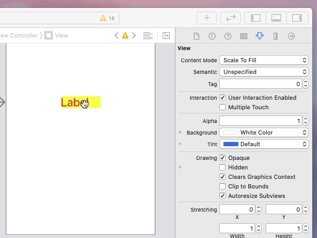Click the Stretching X stepper

(258, 210)
